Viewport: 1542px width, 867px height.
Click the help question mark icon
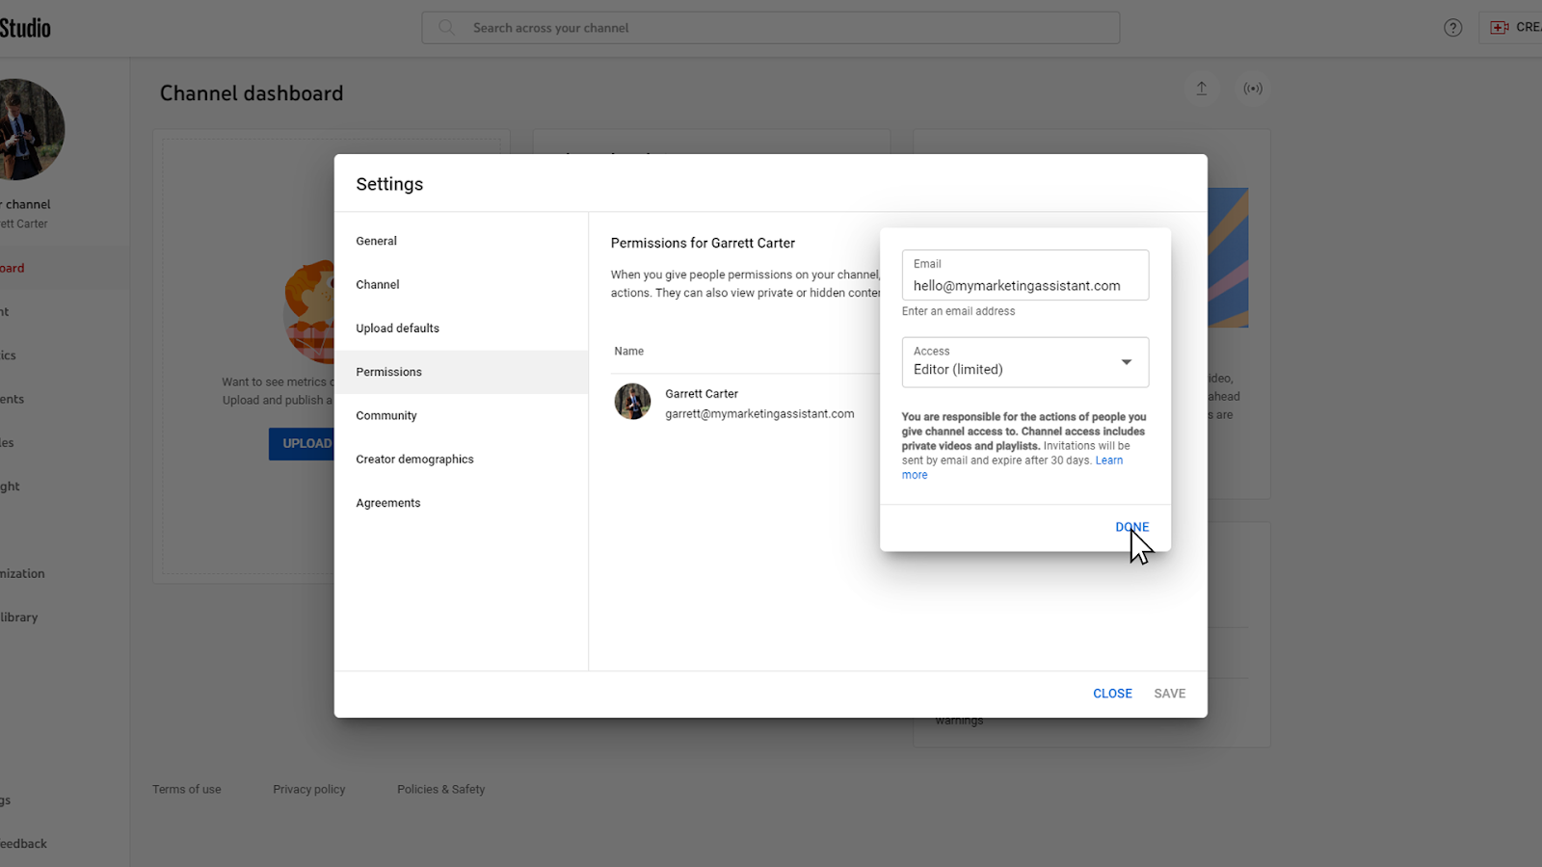[x=1452, y=27]
